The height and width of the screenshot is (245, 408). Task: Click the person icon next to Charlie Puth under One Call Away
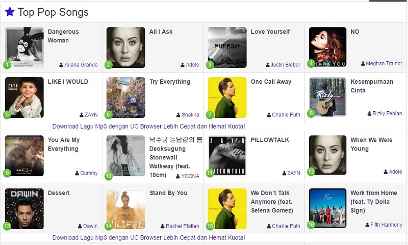click(x=269, y=115)
